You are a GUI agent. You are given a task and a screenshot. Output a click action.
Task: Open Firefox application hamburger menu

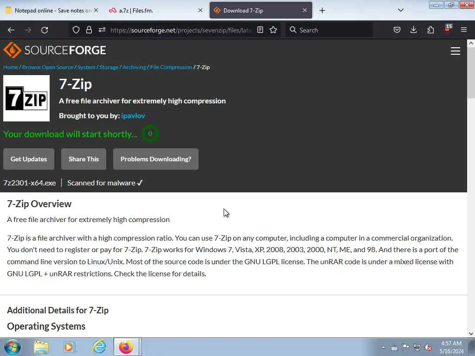pos(464,30)
